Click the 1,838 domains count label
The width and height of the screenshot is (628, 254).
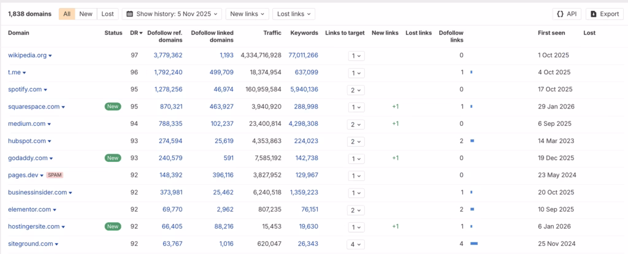tap(29, 14)
